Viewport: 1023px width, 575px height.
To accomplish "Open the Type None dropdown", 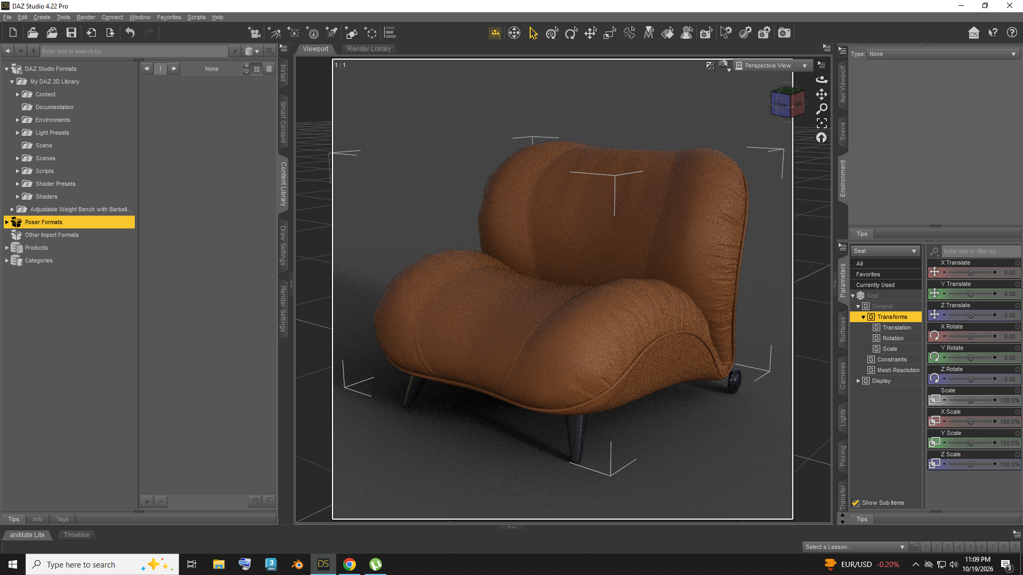I will [943, 54].
